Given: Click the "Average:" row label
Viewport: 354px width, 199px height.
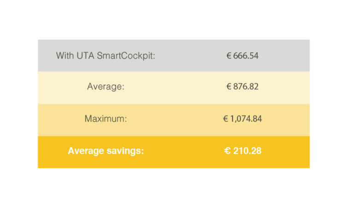Looking at the screenshot, I should [x=106, y=87].
